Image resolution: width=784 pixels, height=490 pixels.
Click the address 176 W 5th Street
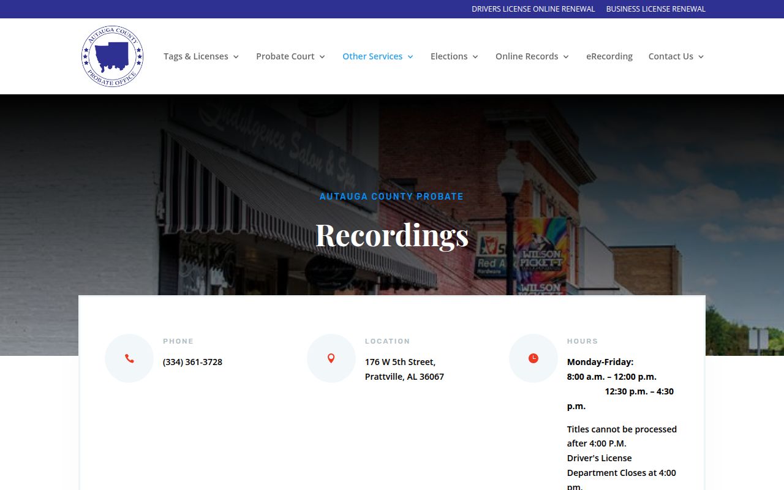(400, 362)
